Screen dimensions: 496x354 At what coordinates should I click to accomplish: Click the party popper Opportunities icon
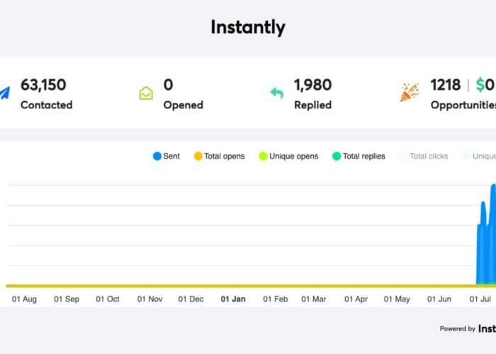point(409,93)
